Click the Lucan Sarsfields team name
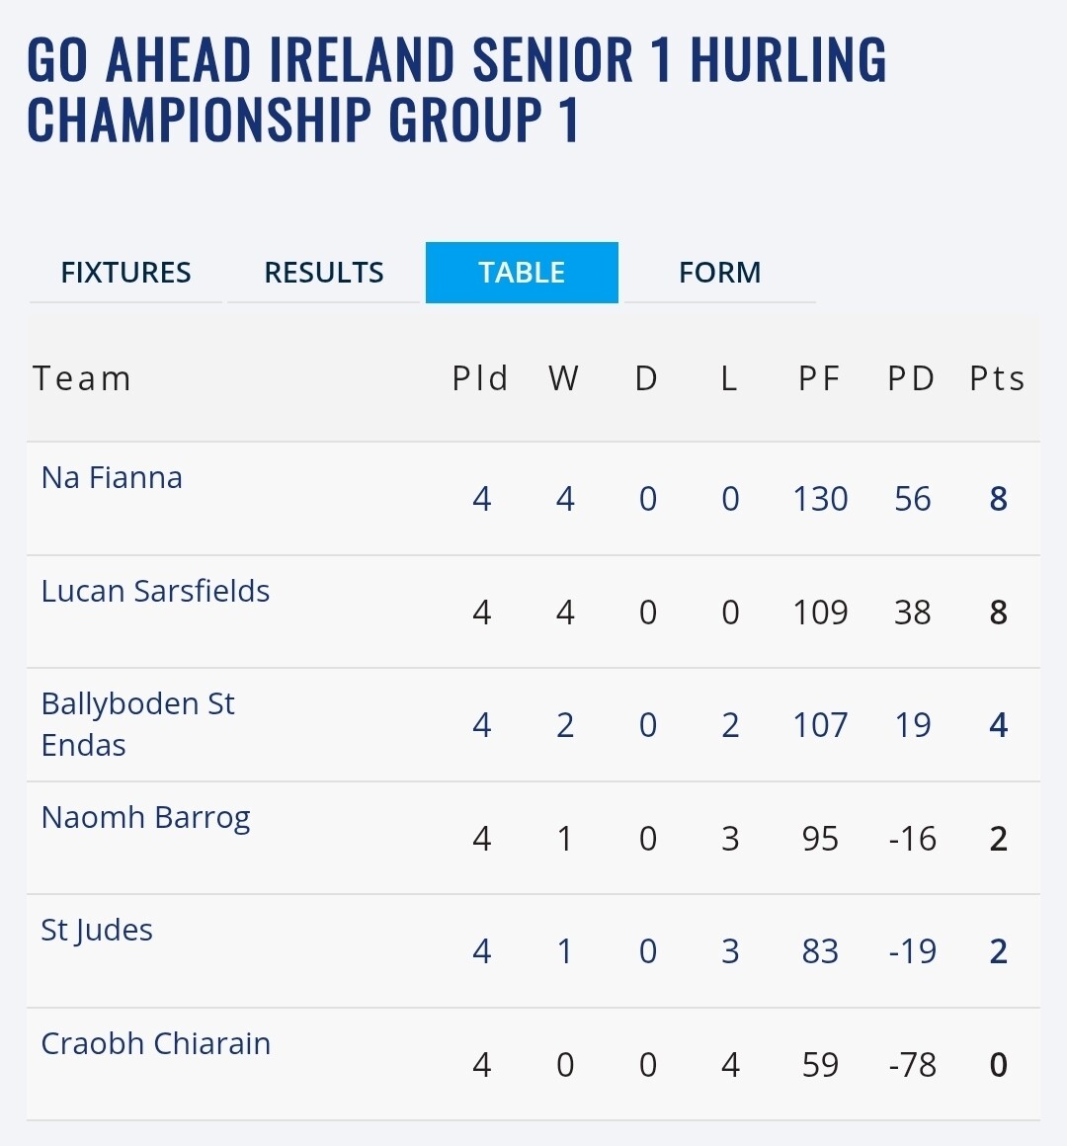The image size is (1067, 1146). tap(155, 591)
